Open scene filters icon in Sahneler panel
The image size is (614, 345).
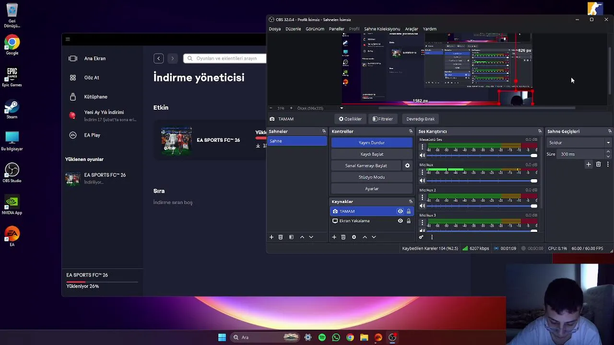[291, 237]
